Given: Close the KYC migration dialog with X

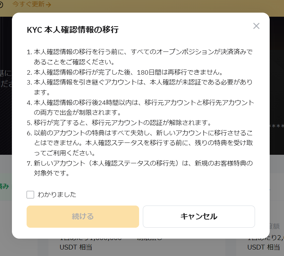Looking at the screenshot, I should pos(256,26).
